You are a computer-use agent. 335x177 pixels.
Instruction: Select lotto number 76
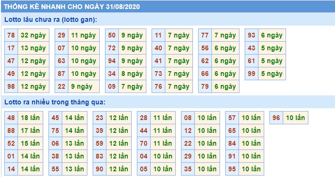159,86
